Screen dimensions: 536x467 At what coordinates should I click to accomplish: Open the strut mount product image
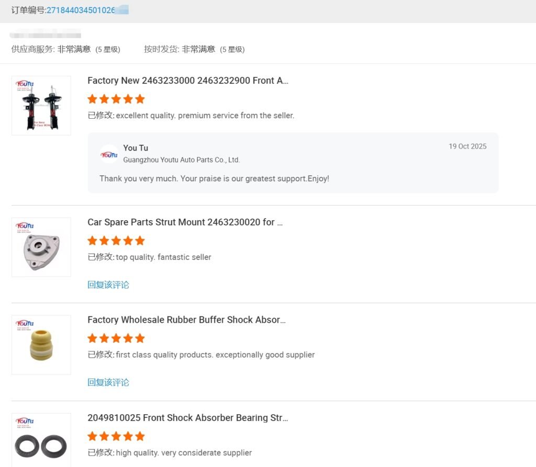41,247
